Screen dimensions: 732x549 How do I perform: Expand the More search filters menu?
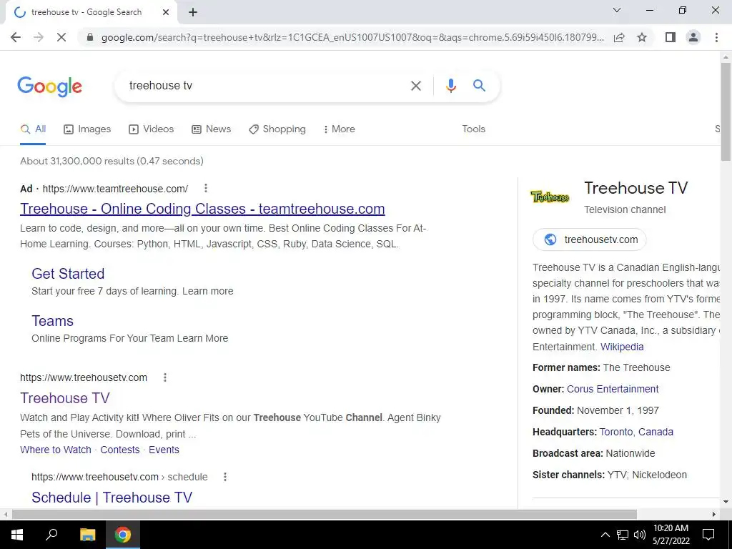(x=340, y=129)
